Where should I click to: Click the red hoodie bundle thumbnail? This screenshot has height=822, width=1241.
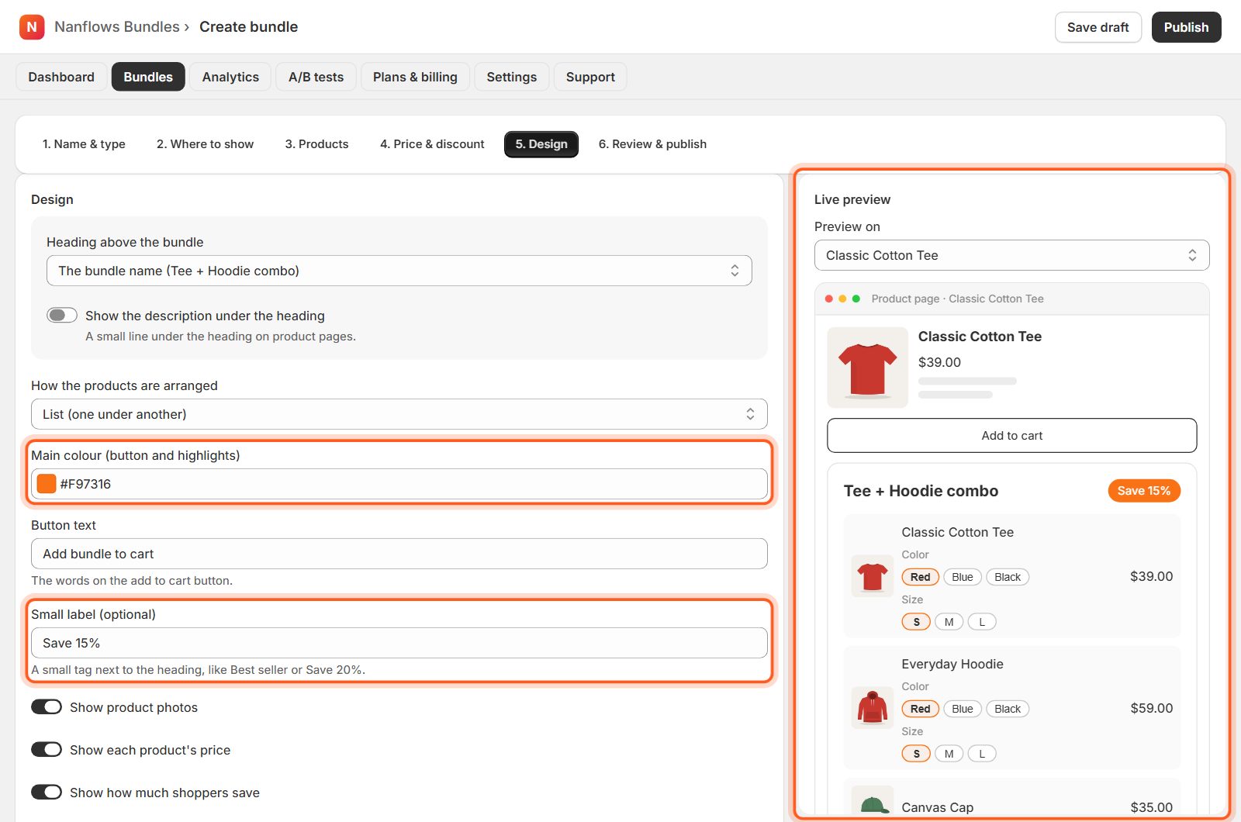coord(873,708)
